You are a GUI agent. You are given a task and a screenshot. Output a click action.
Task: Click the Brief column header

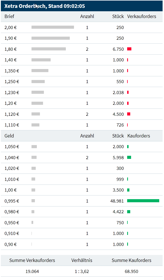click(x=10, y=16)
